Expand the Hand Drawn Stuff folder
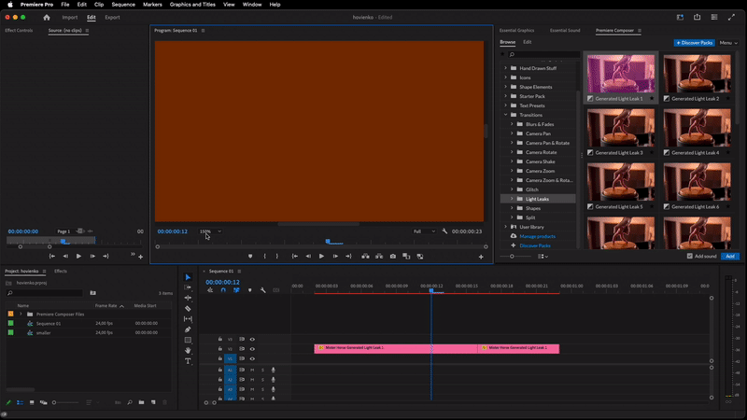 tap(506, 68)
